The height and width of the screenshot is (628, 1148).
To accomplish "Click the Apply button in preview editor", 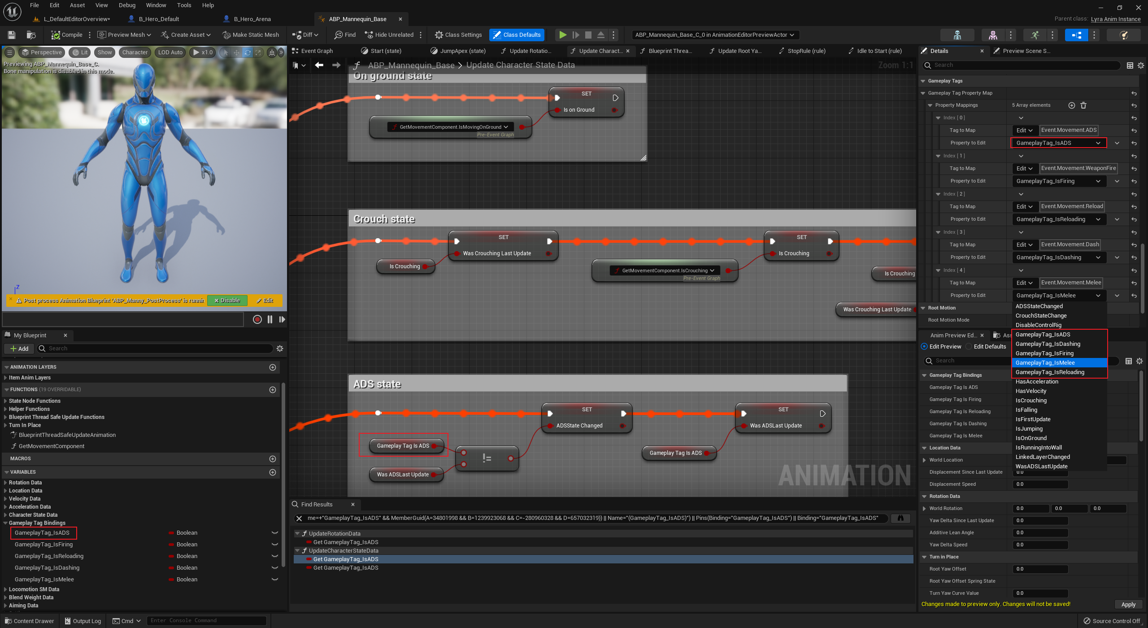I will click(1128, 604).
